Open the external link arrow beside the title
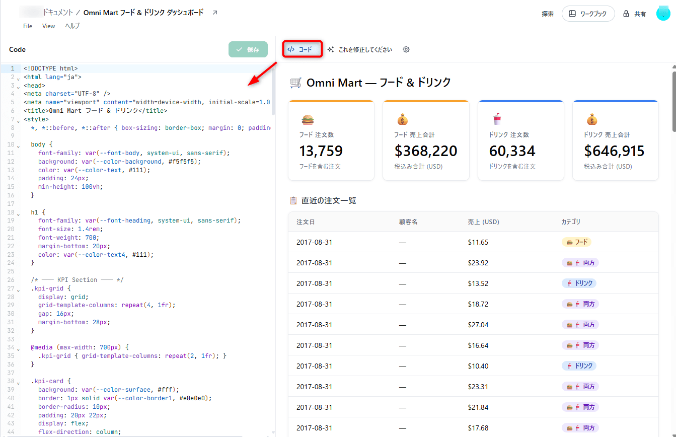The image size is (676, 437). click(x=215, y=13)
